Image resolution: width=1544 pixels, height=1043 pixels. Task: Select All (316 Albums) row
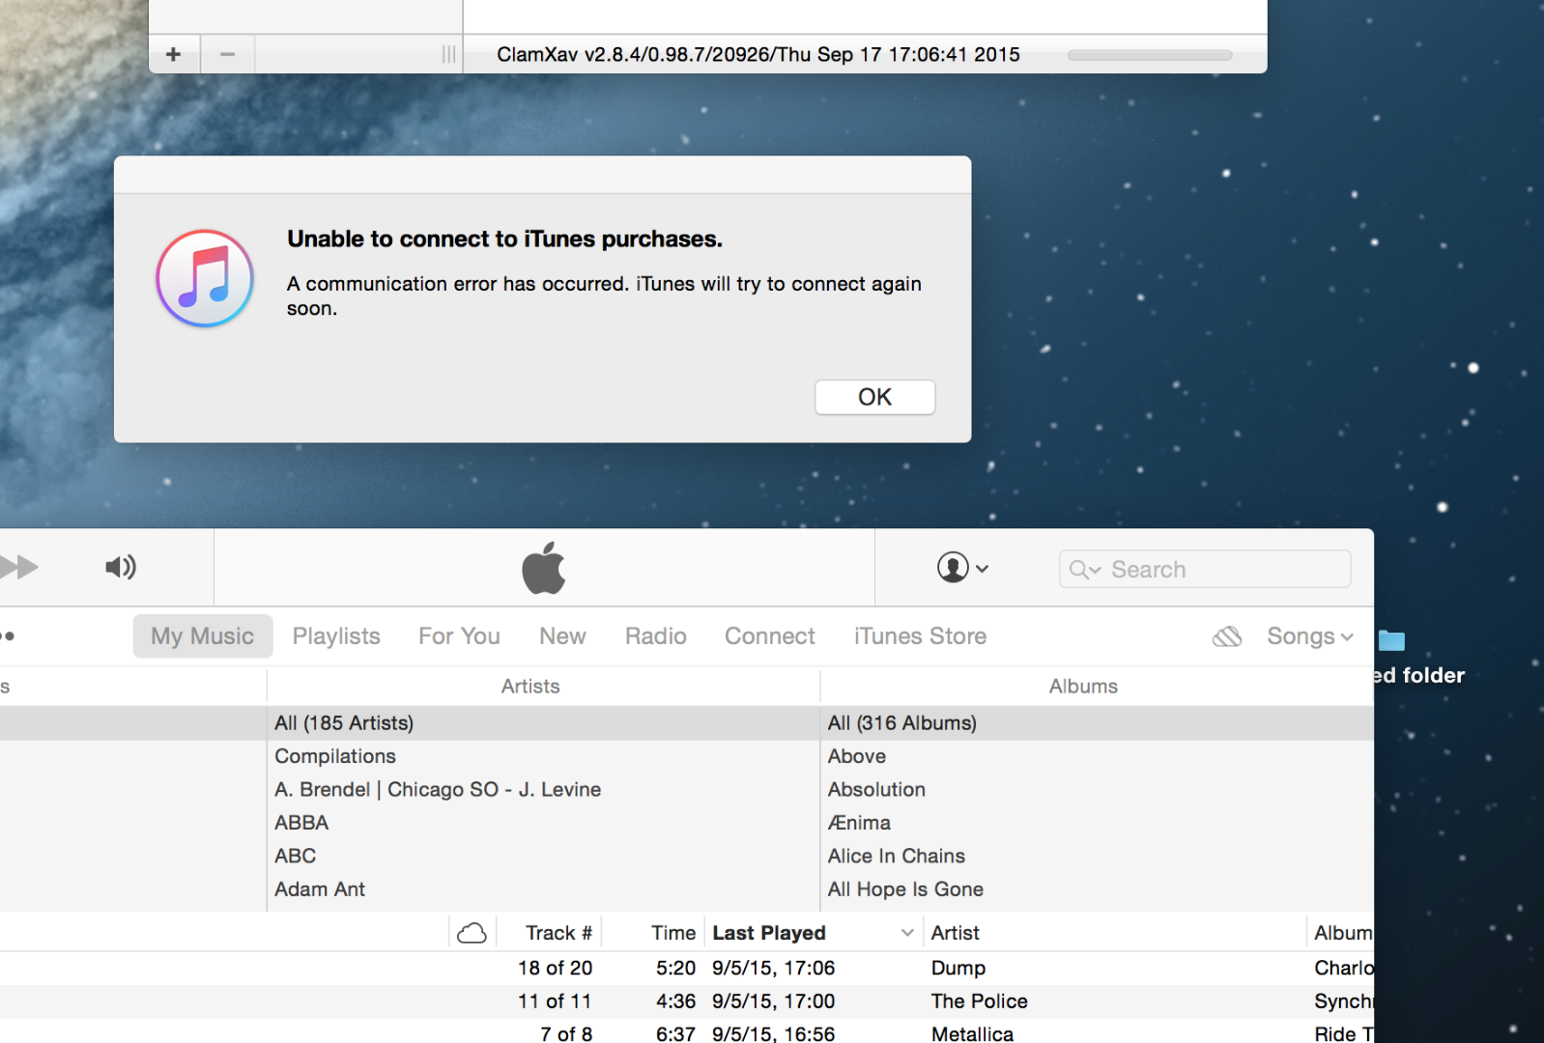[1098, 723]
